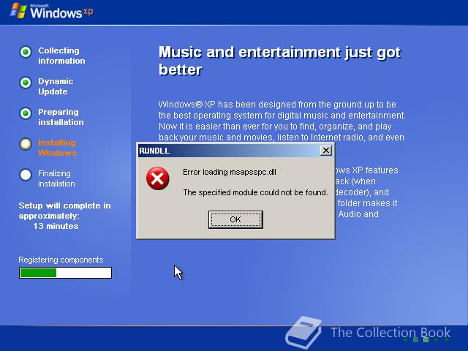468x351 pixels.
Task: Click the 'Dynamic Update' label
Action: [56, 86]
